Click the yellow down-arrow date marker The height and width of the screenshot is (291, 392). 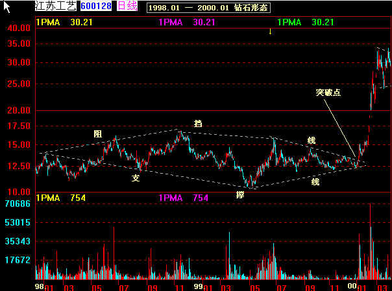click(270, 32)
